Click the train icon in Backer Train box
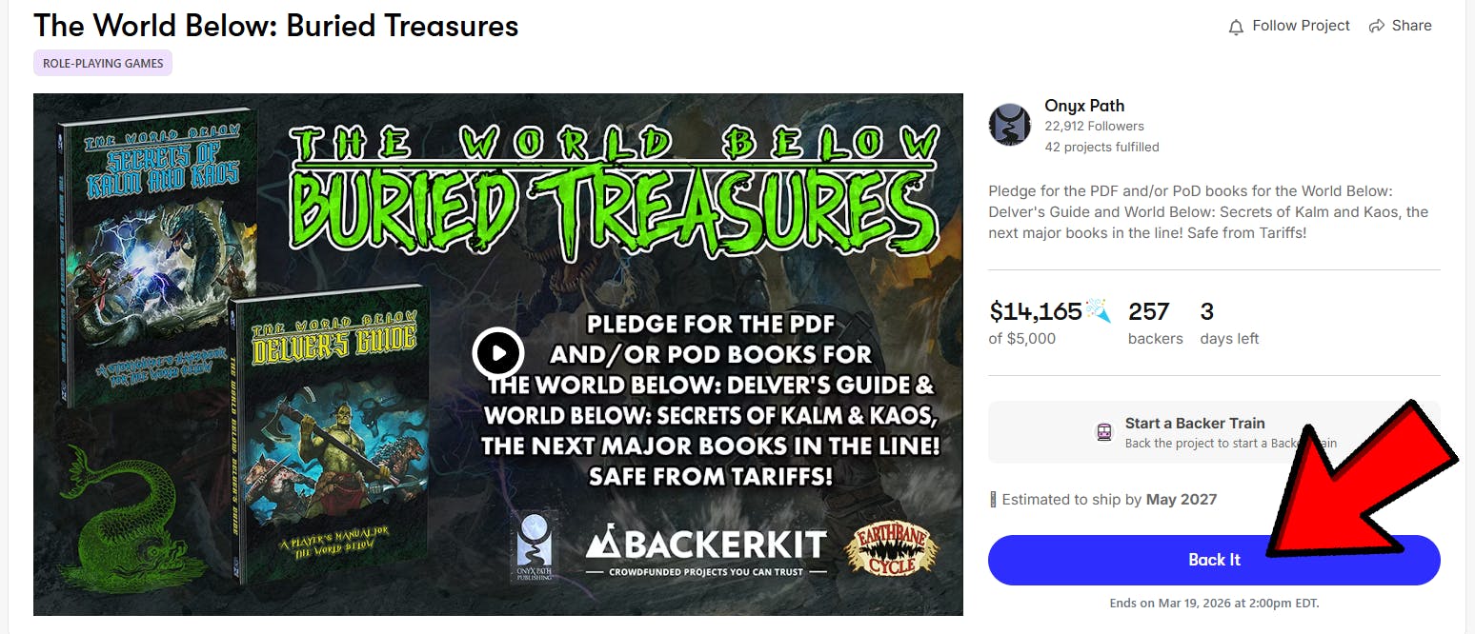 1103,432
